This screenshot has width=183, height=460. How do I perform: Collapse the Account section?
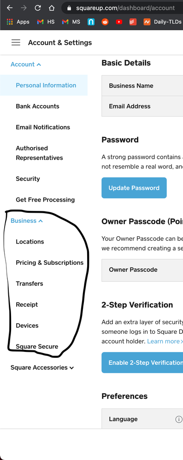click(x=26, y=64)
